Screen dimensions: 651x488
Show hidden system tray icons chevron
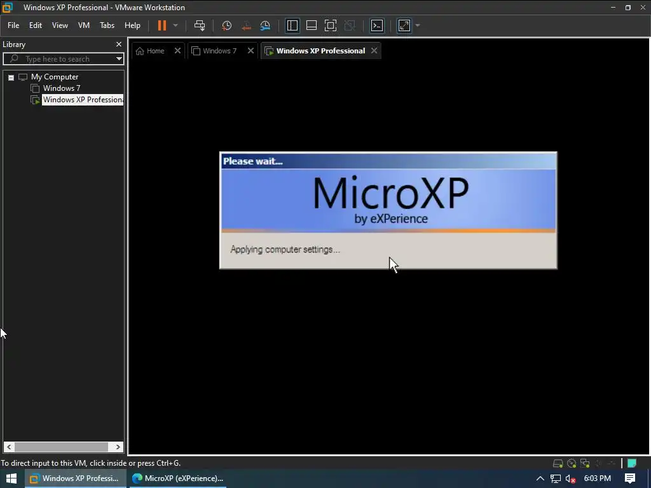(540, 478)
